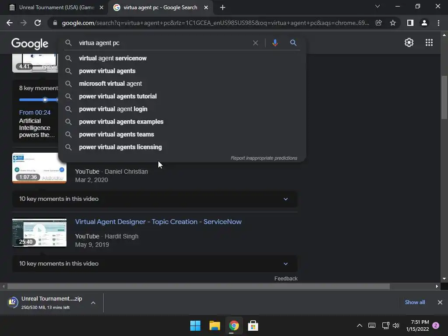Click Show all downloads

tap(415, 302)
